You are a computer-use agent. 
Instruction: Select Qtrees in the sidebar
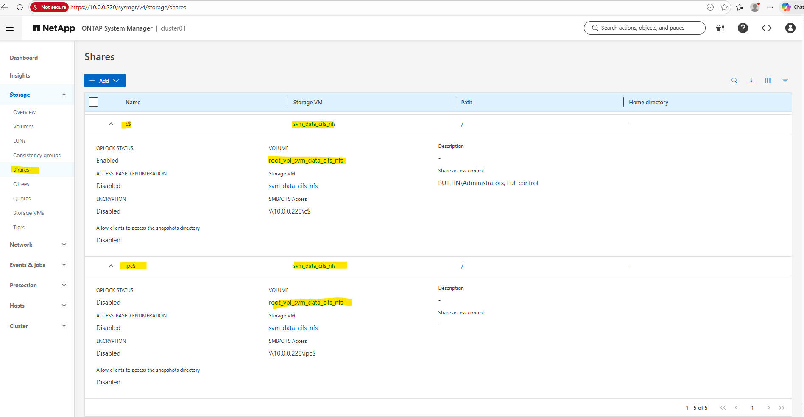pos(21,184)
